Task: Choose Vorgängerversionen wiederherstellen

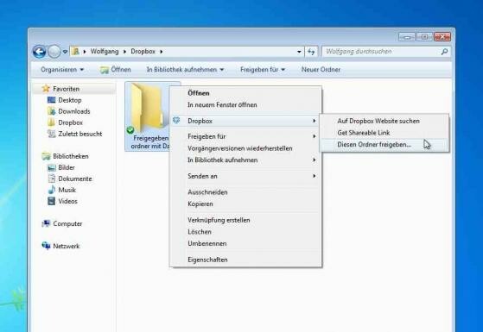Action: [x=245, y=148]
